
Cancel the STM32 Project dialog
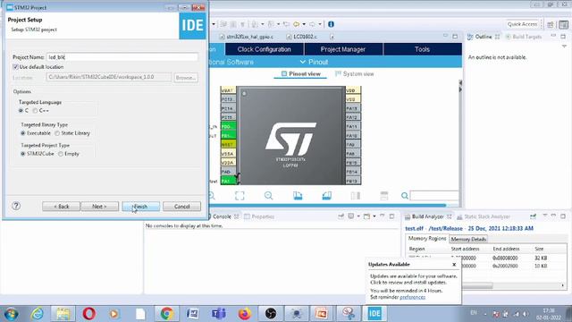click(181, 207)
